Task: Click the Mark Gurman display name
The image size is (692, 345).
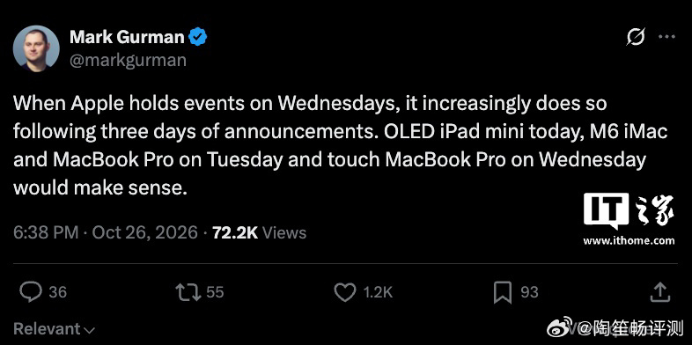Action: (x=127, y=37)
